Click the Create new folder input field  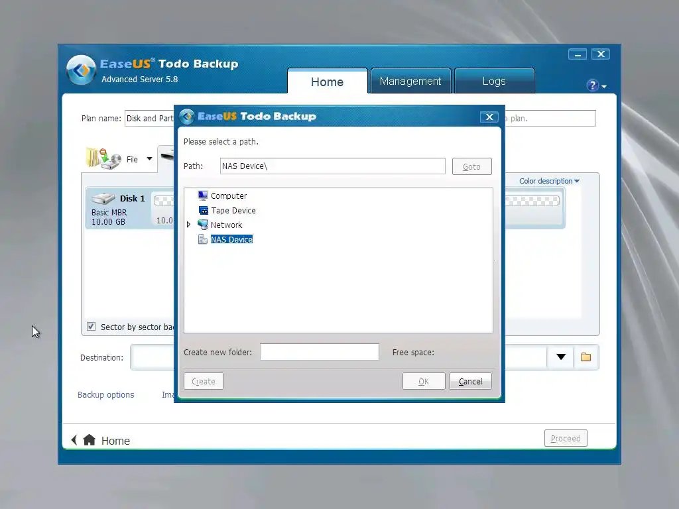coord(320,352)
